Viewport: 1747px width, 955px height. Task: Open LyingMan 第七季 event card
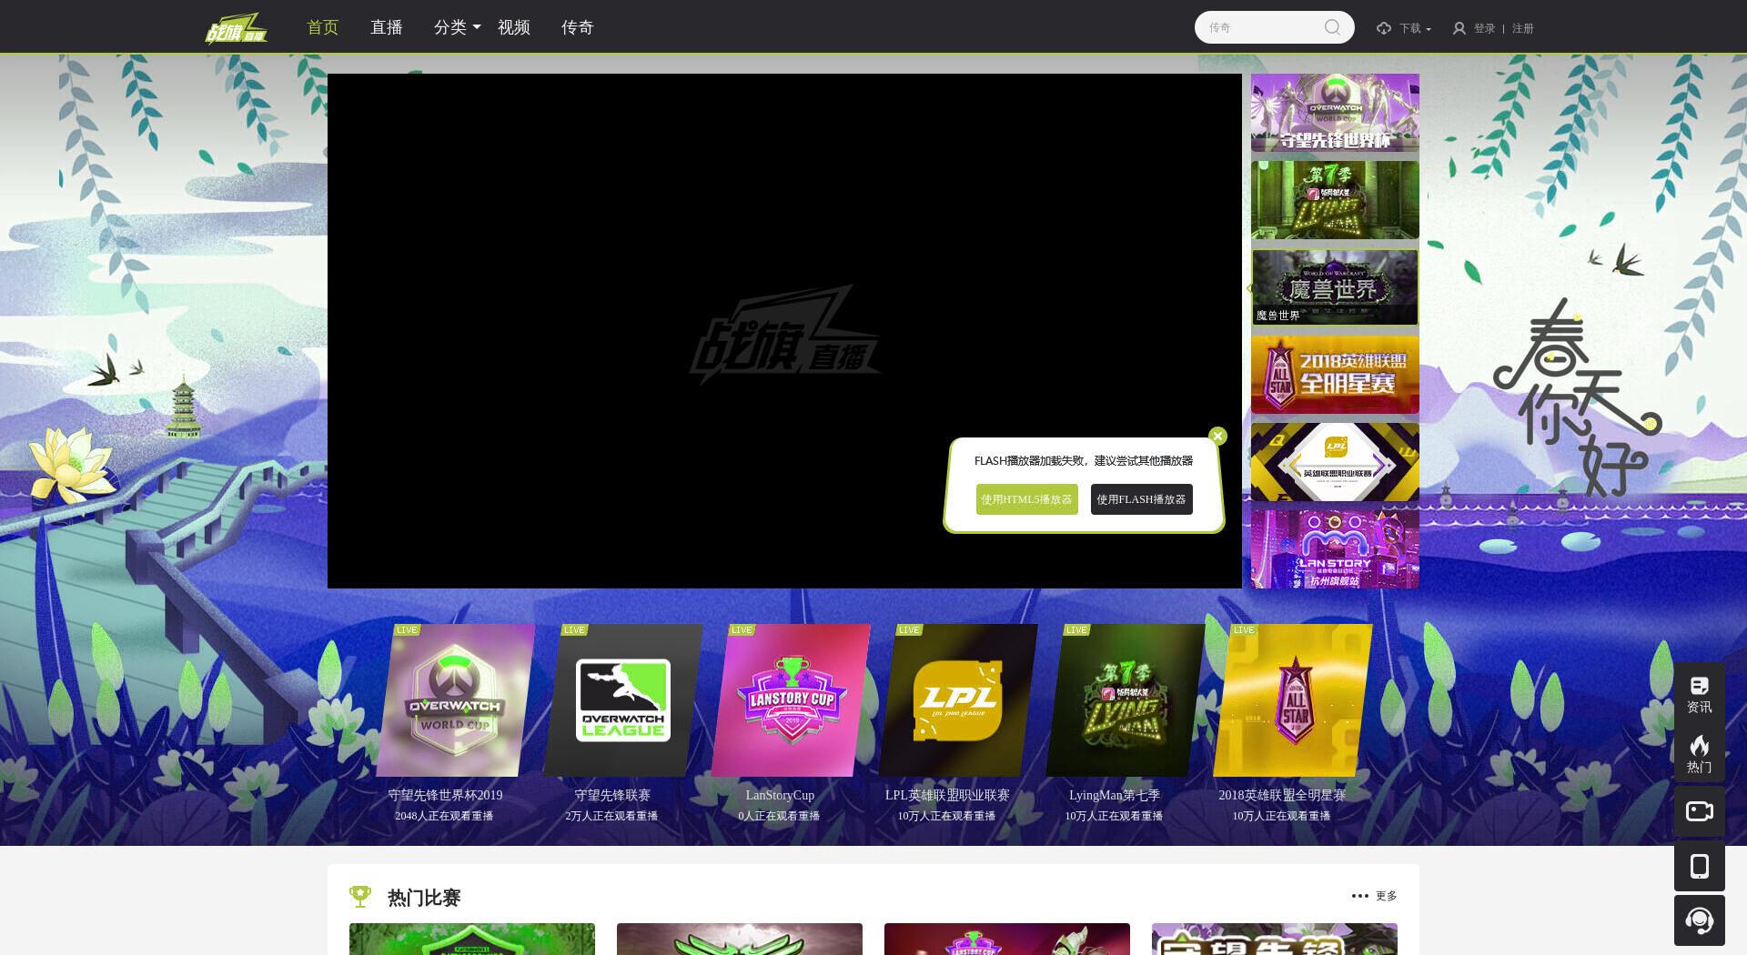tap(1125, 700)
